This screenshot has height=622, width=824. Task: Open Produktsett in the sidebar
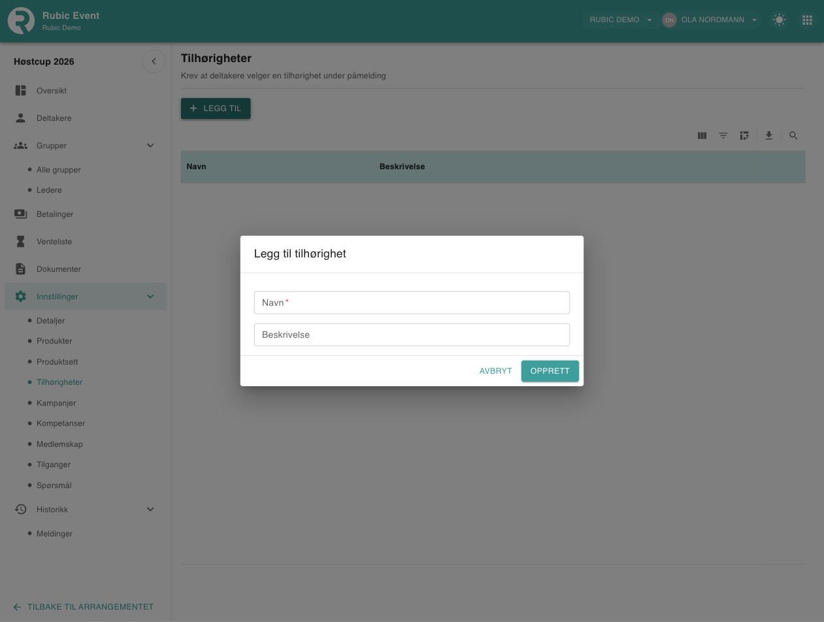tap(58, 361)
